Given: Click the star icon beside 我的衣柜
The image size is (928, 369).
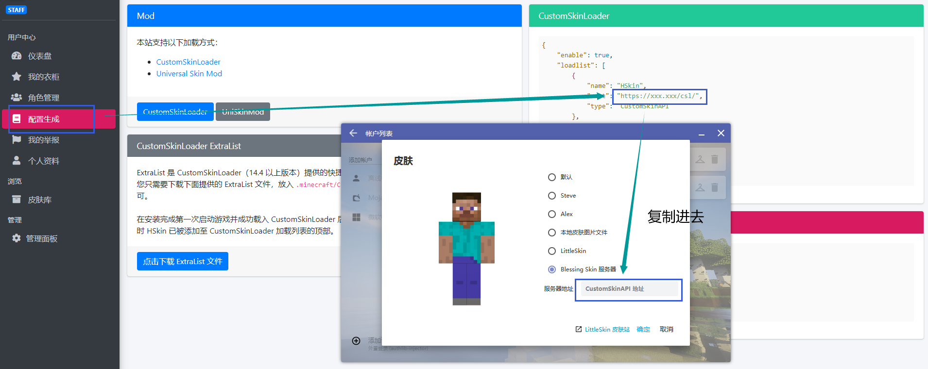Looking at the screenshot, I should (17, 77).
